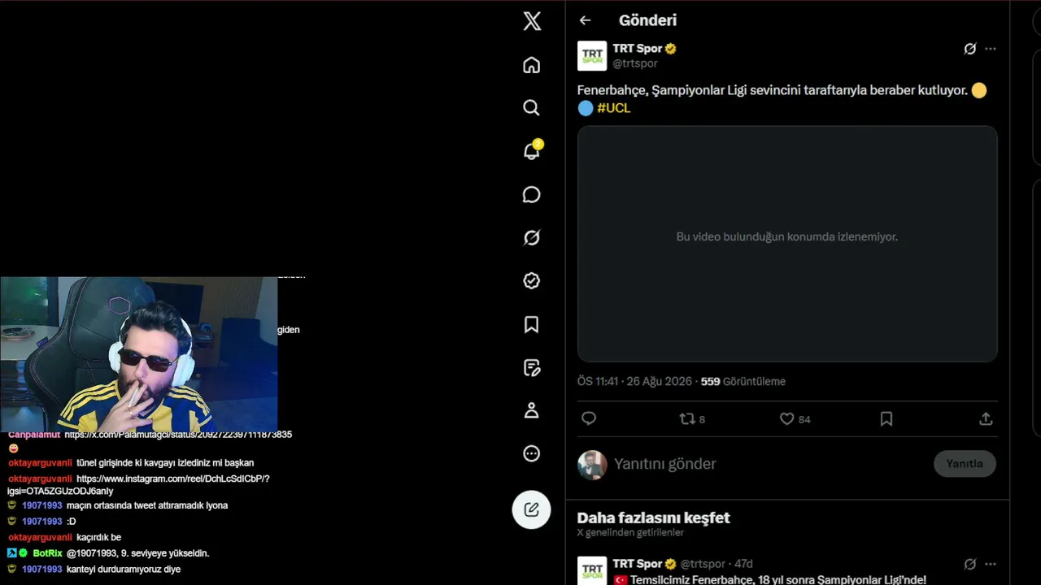
Task: Open more options on the 47d post
Action: point(991,564)
